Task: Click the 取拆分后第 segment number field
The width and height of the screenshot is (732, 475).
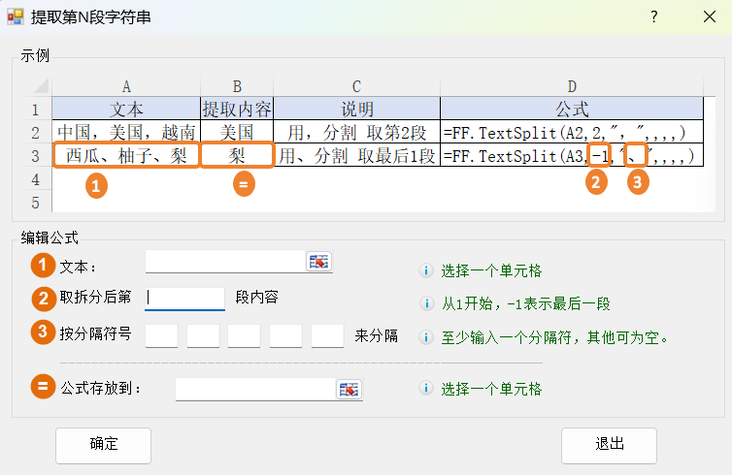Action: (184, 298)
